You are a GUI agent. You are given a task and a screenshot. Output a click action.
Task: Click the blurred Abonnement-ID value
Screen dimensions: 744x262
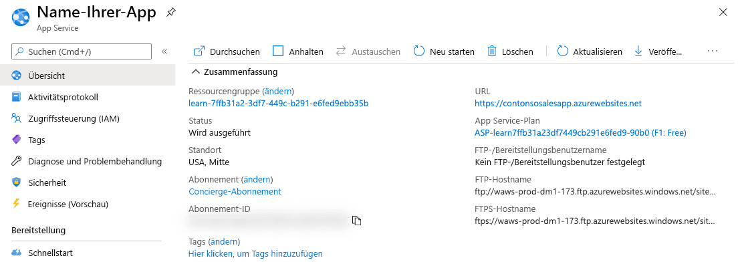[268, 221]
